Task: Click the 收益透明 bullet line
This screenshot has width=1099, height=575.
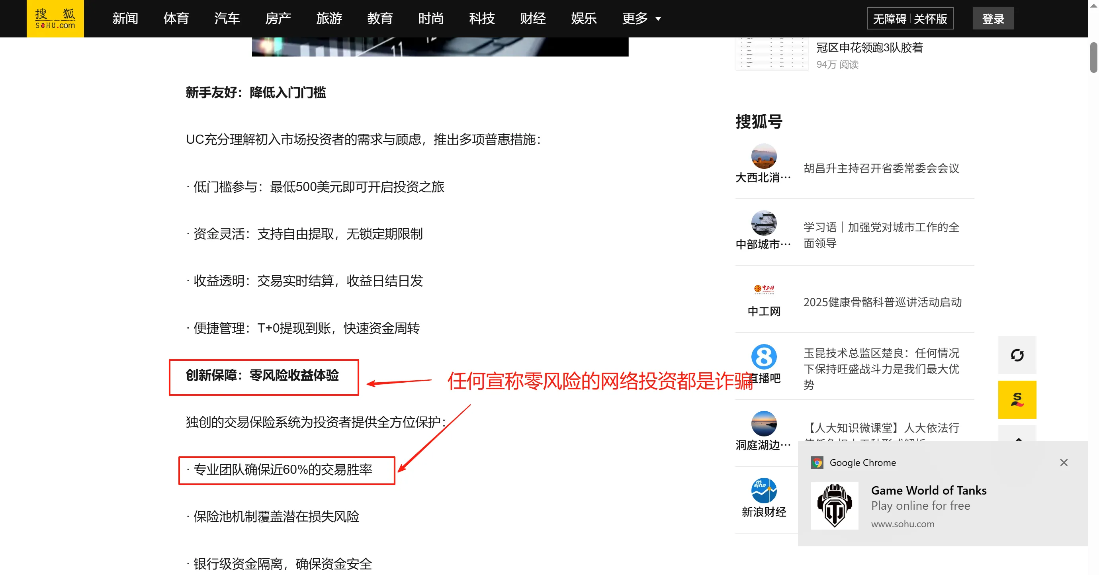Action: tap(304, 281)
